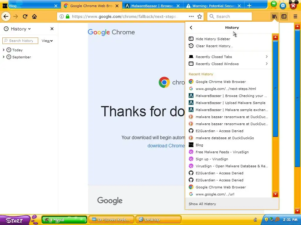The height and width of the screenshot is (225, 301).
Task: Open Free Malware Feeds - VirusSign entry
Action: [228, 152]
